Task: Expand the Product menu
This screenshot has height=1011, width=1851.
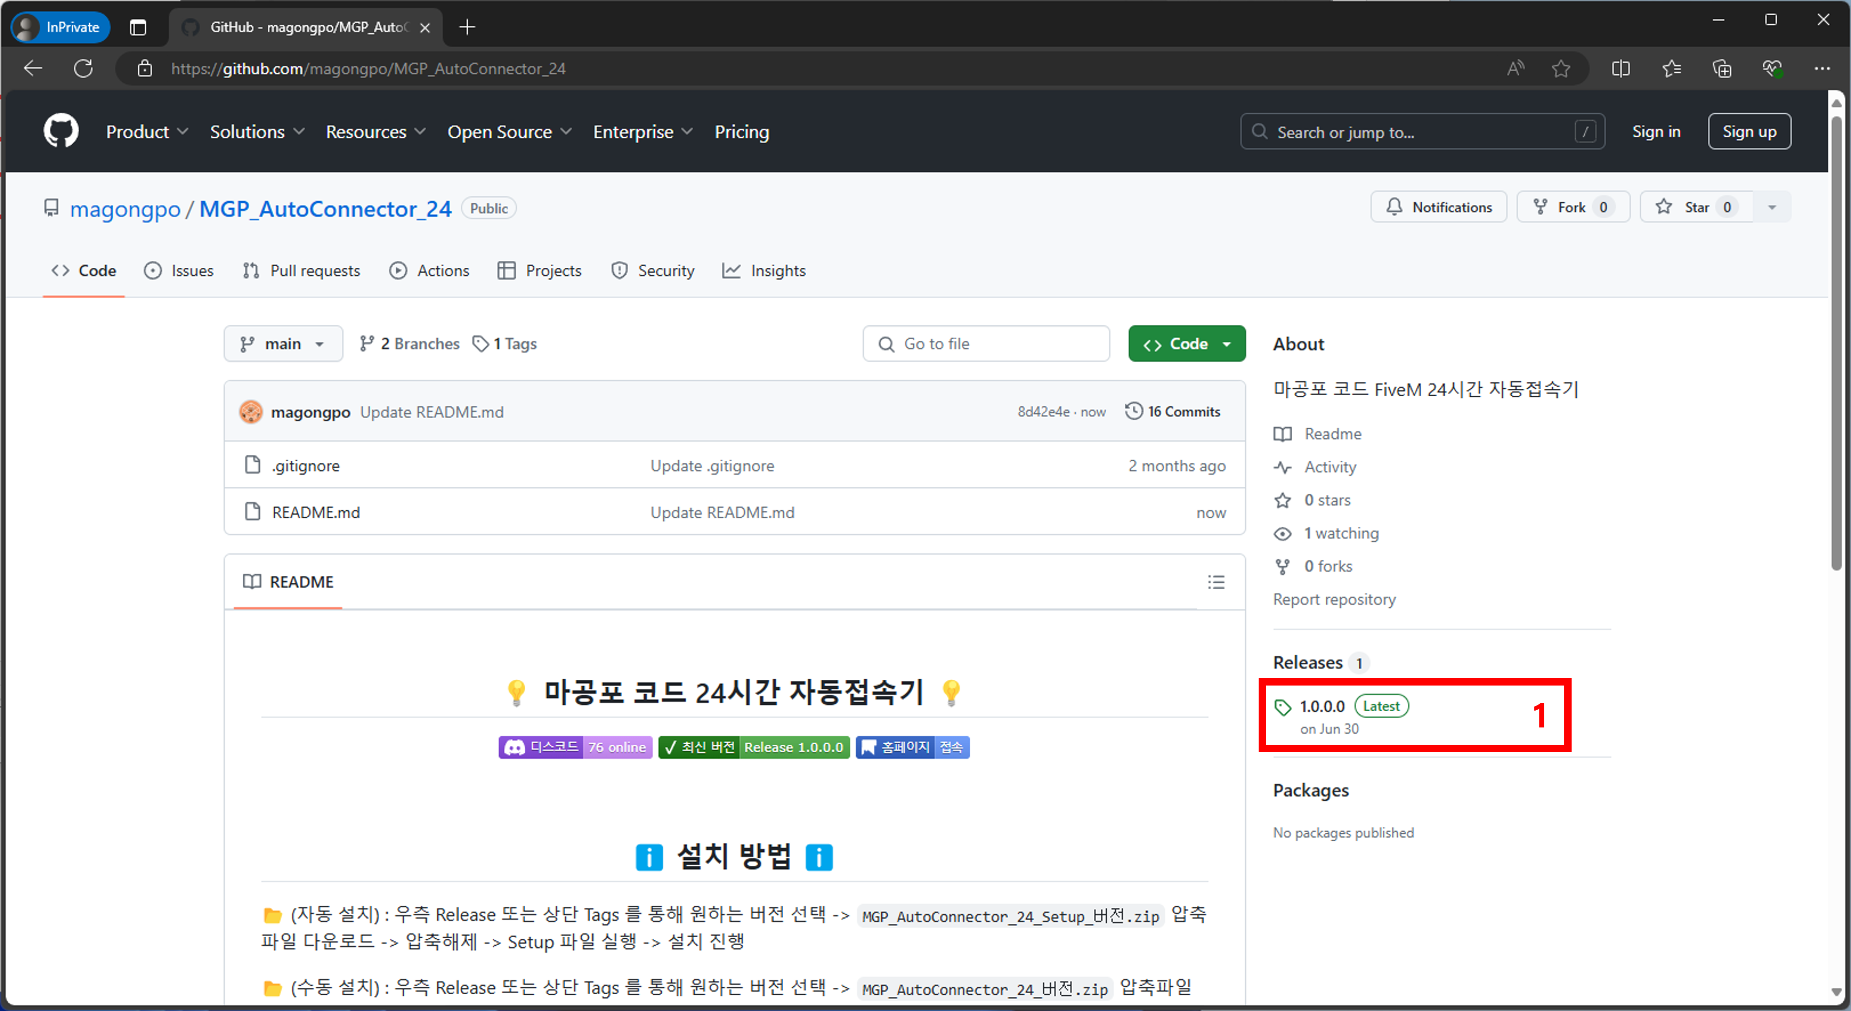Action: pyautogui.click(x=147, y=132)
